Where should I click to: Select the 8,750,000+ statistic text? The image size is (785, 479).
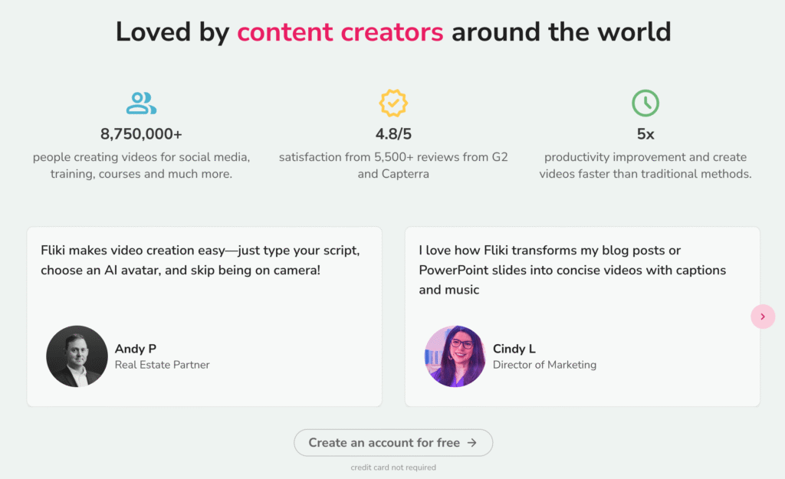[141, 134]
